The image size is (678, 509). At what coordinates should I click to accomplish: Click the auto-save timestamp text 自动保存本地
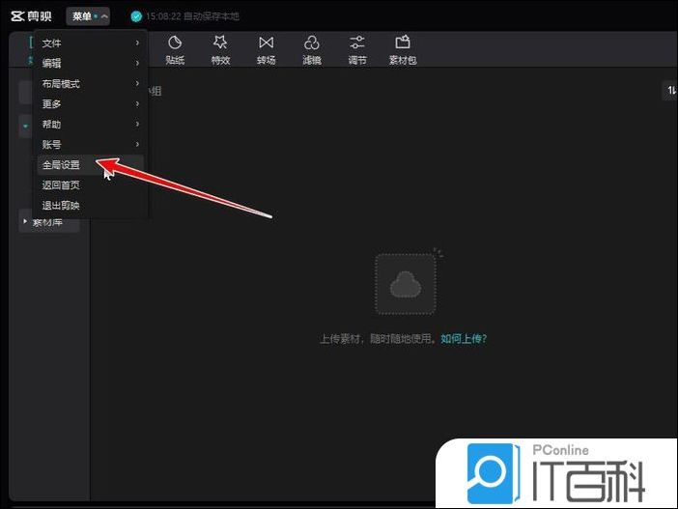click(x=211, y=16)
